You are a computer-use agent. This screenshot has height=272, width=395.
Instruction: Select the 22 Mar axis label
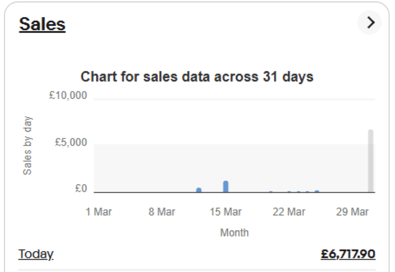tap(289, 212)
